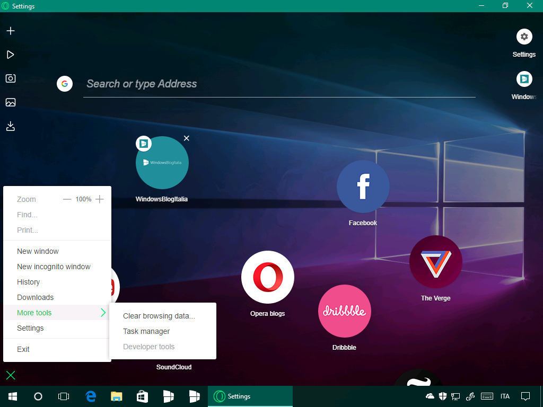Expand the More tools submenu

tap(57, 313)
